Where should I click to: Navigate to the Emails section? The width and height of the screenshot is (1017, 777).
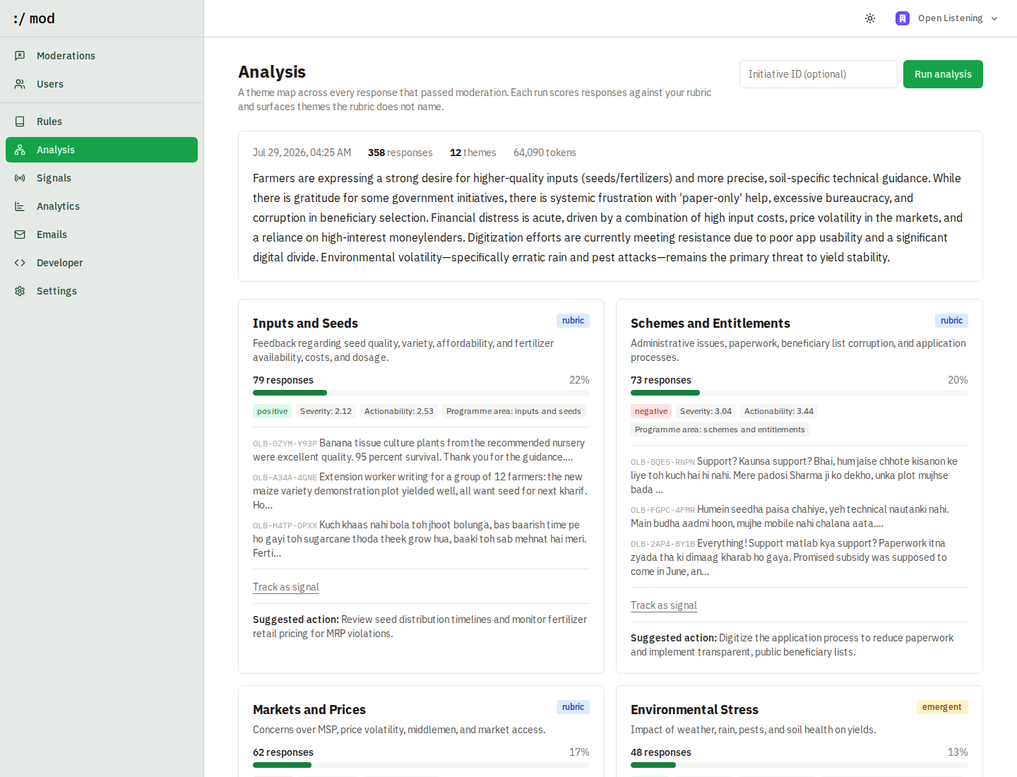pyautogui.click(x=102, y=235)
